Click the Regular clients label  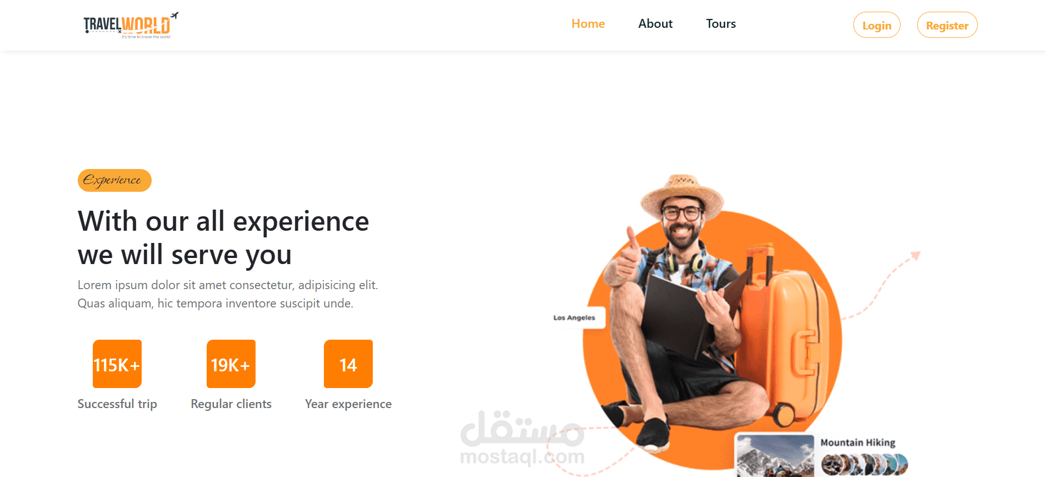click(231, 404)
